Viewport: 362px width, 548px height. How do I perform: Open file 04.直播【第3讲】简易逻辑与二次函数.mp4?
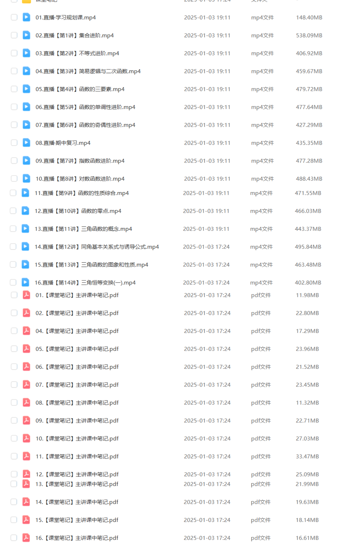[88, 71]
